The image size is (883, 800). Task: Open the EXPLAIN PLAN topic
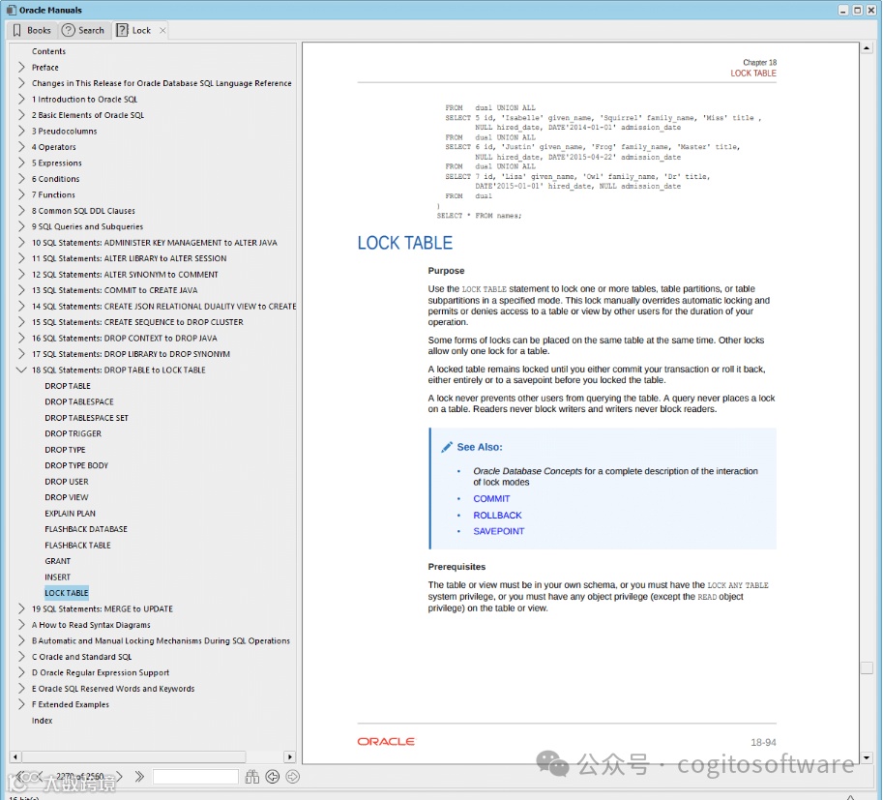[x=71, y=514]
